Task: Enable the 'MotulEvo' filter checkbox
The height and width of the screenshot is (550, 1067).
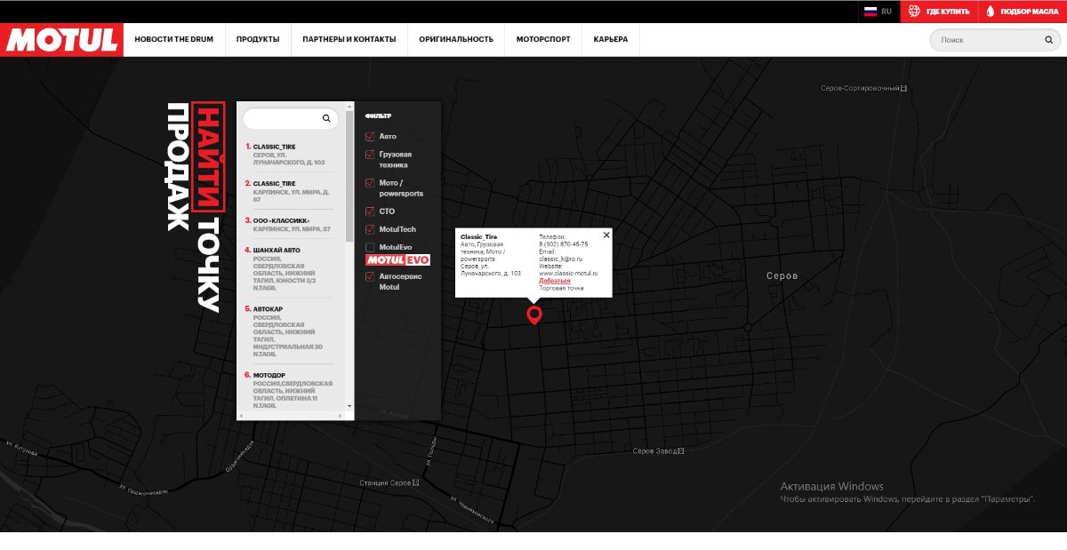Action: click(370, 247)
